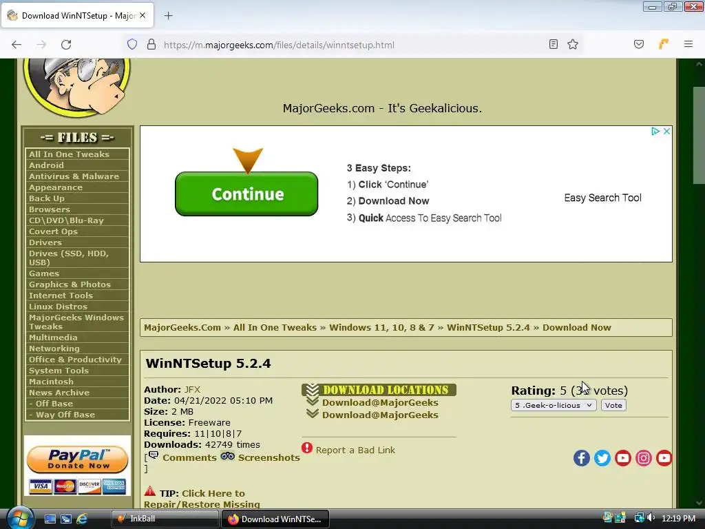Switch to InkBall taskbar window
The height and width of the screenshot is (529, 705).
pos(165,519)
